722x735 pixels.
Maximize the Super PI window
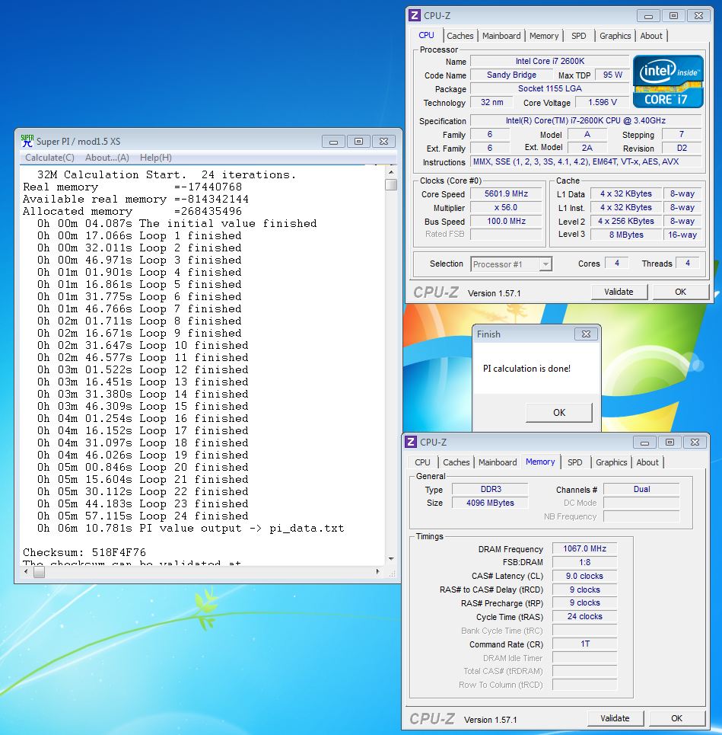[358, 141]
